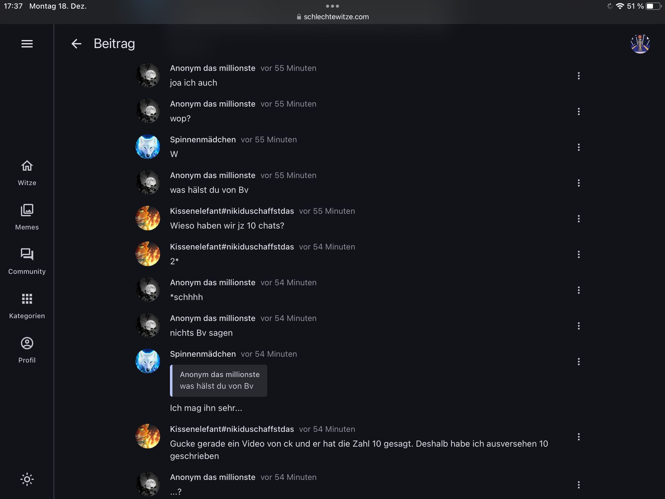Open options menu for "wop?" comment
Viewport: 665px width, 499px height.
coord(578,112)
